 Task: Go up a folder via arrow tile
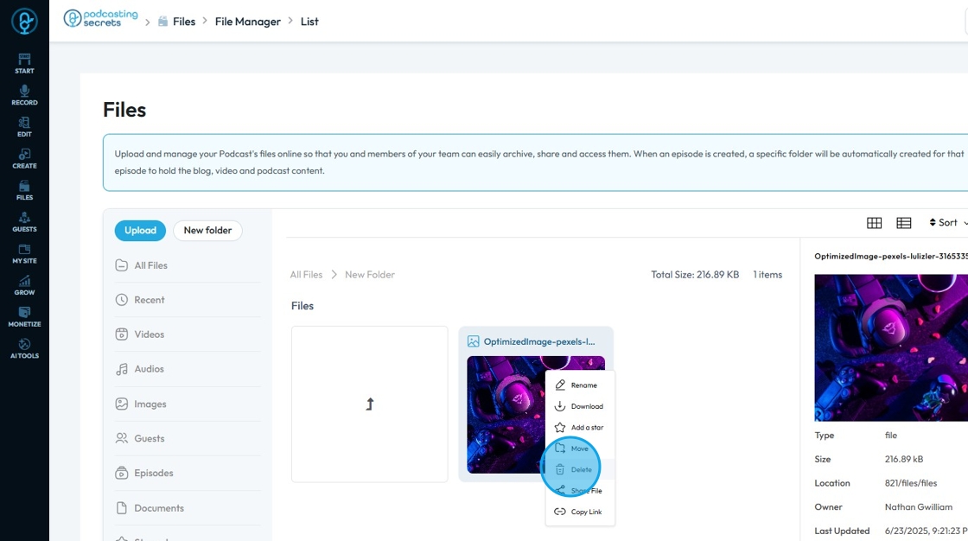coord(370,404)
